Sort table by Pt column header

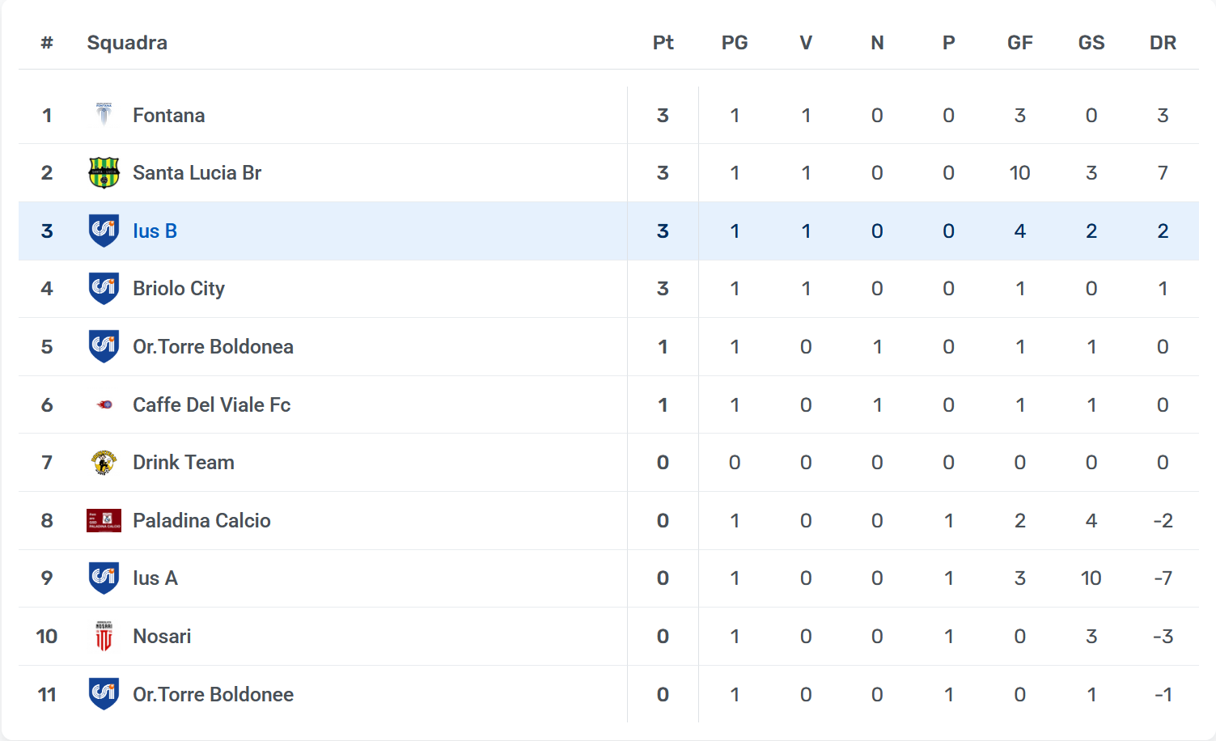[x=663, y=43]
